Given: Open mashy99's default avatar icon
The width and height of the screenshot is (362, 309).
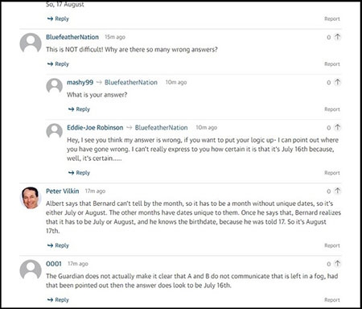Looking at the screenshot, I should [55, 86].
